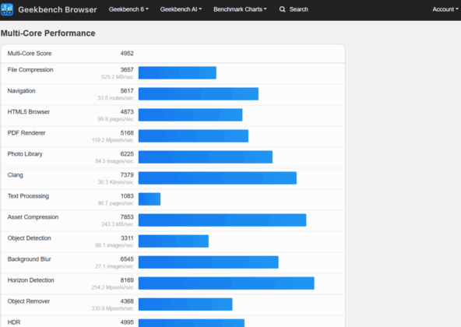Click the Asset Compression label
The image size is (461, 327).
pyautogui.click(x=33, y=217)
